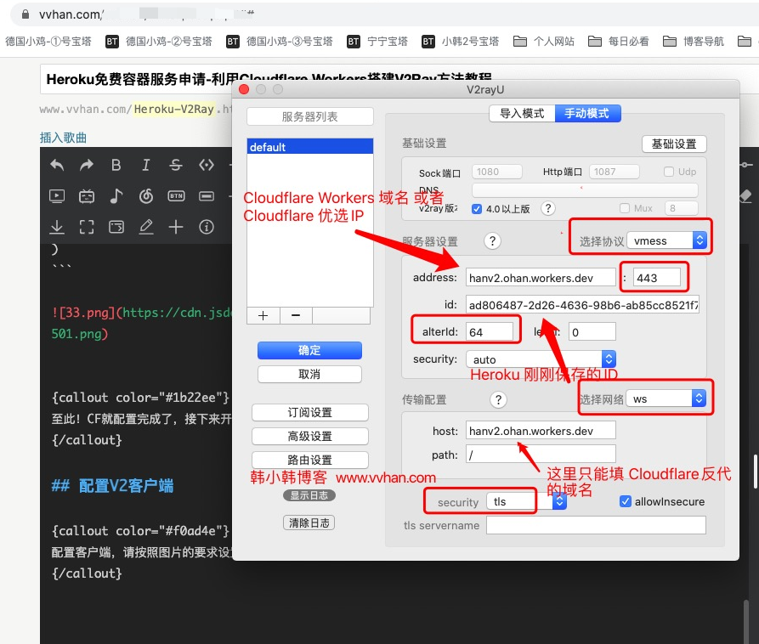759x644 pixels.
Task: Click the tls servername input field
Action: (596, 525)
